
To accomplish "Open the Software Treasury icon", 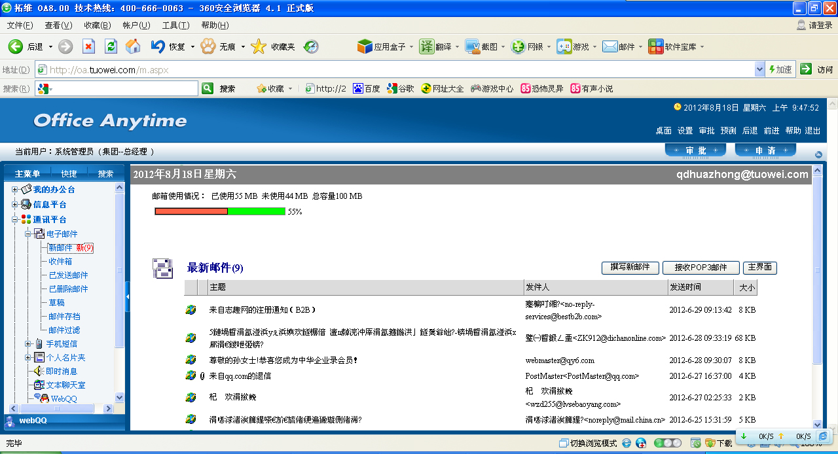I will tap(655, 46).
